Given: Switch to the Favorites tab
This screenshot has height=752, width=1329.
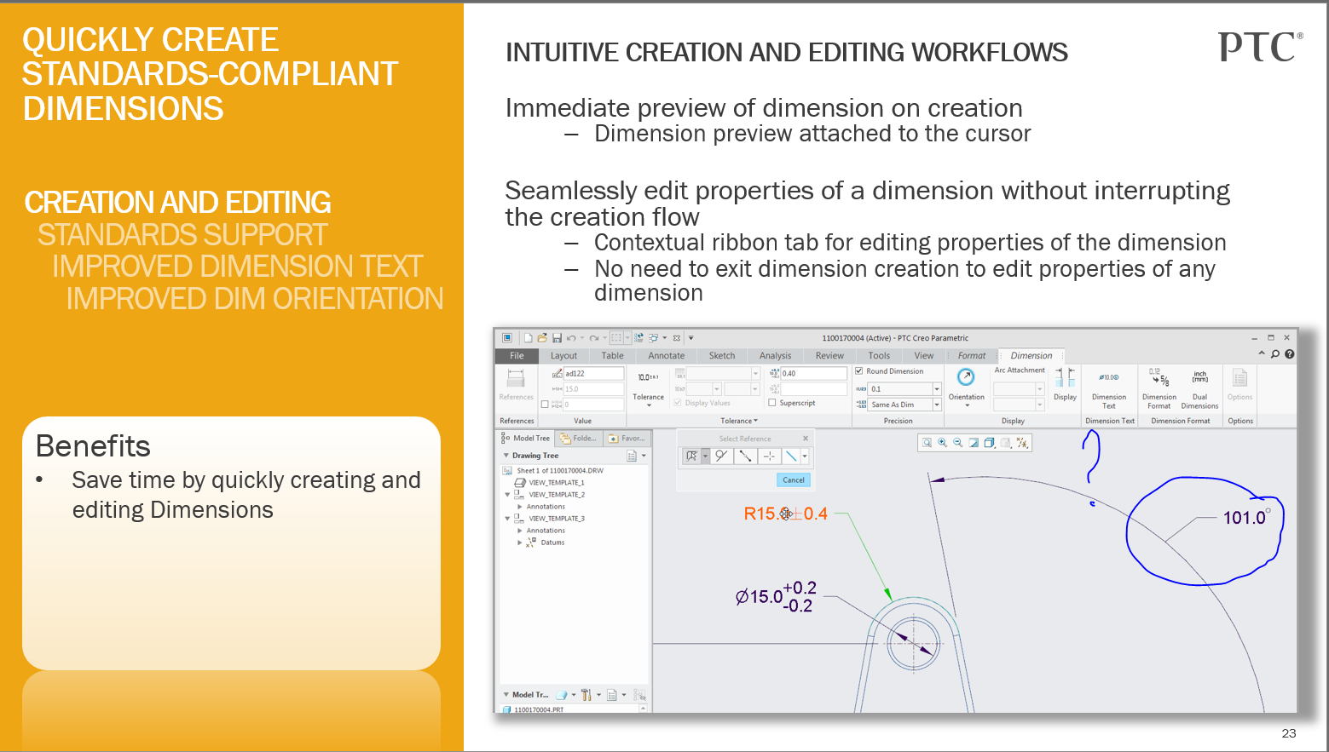Looking at the screenshot, I should point(627,438).
